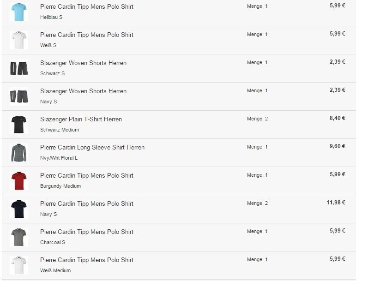Click 'Menge: 2' for the plain T-shirt
The height and width of the screenshot is (281, 374).
tap(257, 119)
